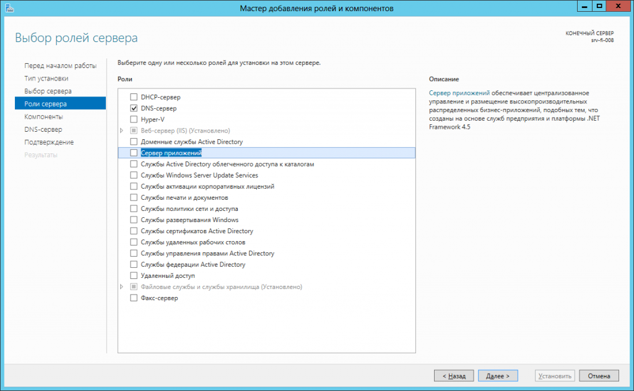Check Доменные службы Active Directory checkbox

[x=133, y=142]
